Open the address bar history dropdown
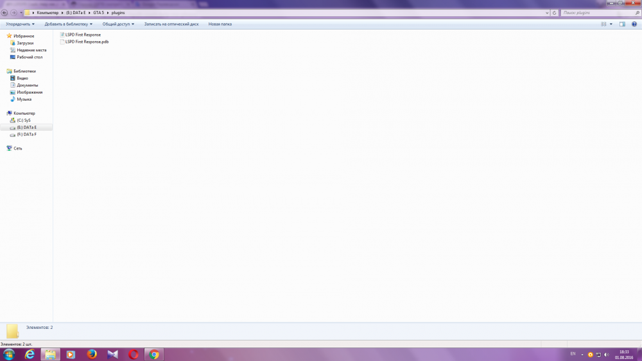Image resolution: width=642 pixels, height=361 pixels. point(547,13)
